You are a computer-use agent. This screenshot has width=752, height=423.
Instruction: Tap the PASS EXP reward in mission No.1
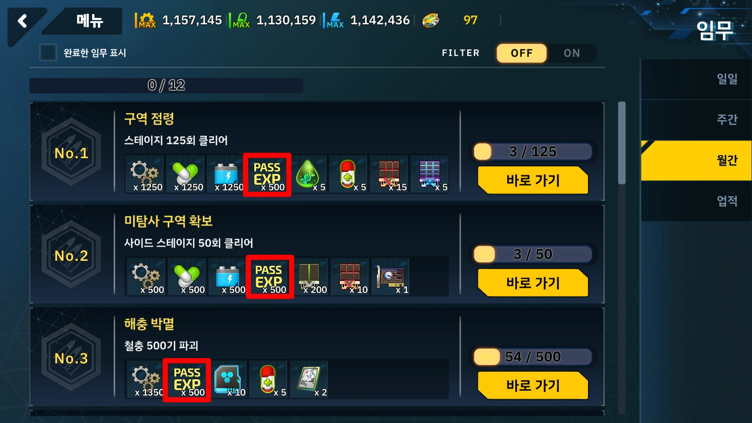(x=267, y=175)
